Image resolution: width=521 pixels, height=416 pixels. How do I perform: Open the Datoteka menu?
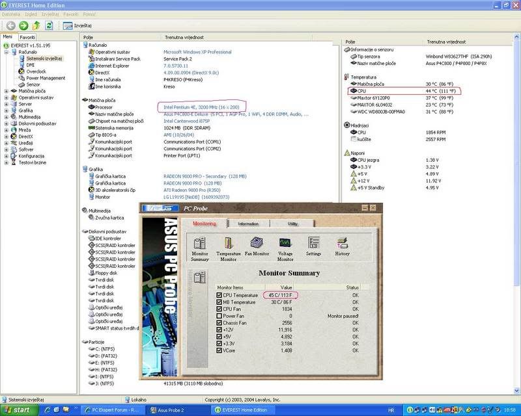(x=11, y=14)
